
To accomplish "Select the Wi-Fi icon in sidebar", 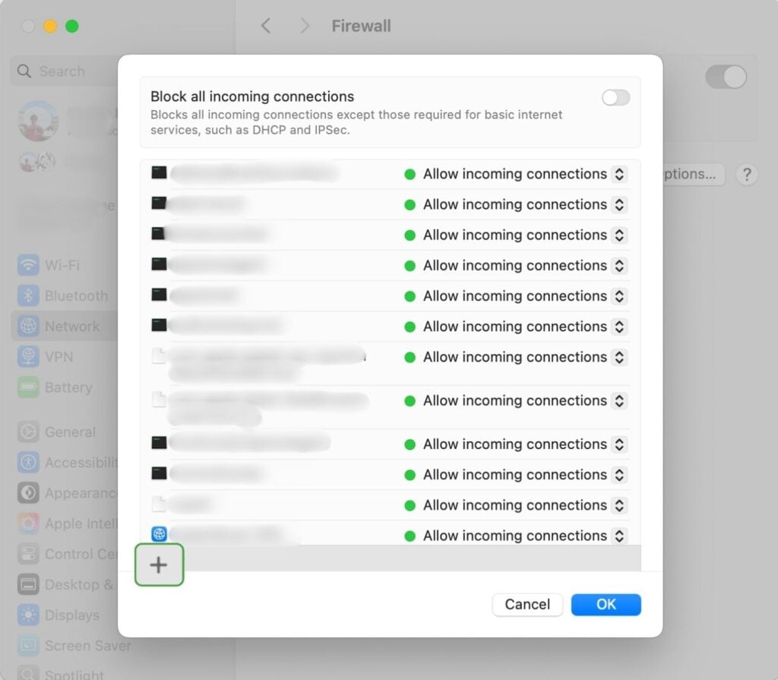I will pos(28,265).
